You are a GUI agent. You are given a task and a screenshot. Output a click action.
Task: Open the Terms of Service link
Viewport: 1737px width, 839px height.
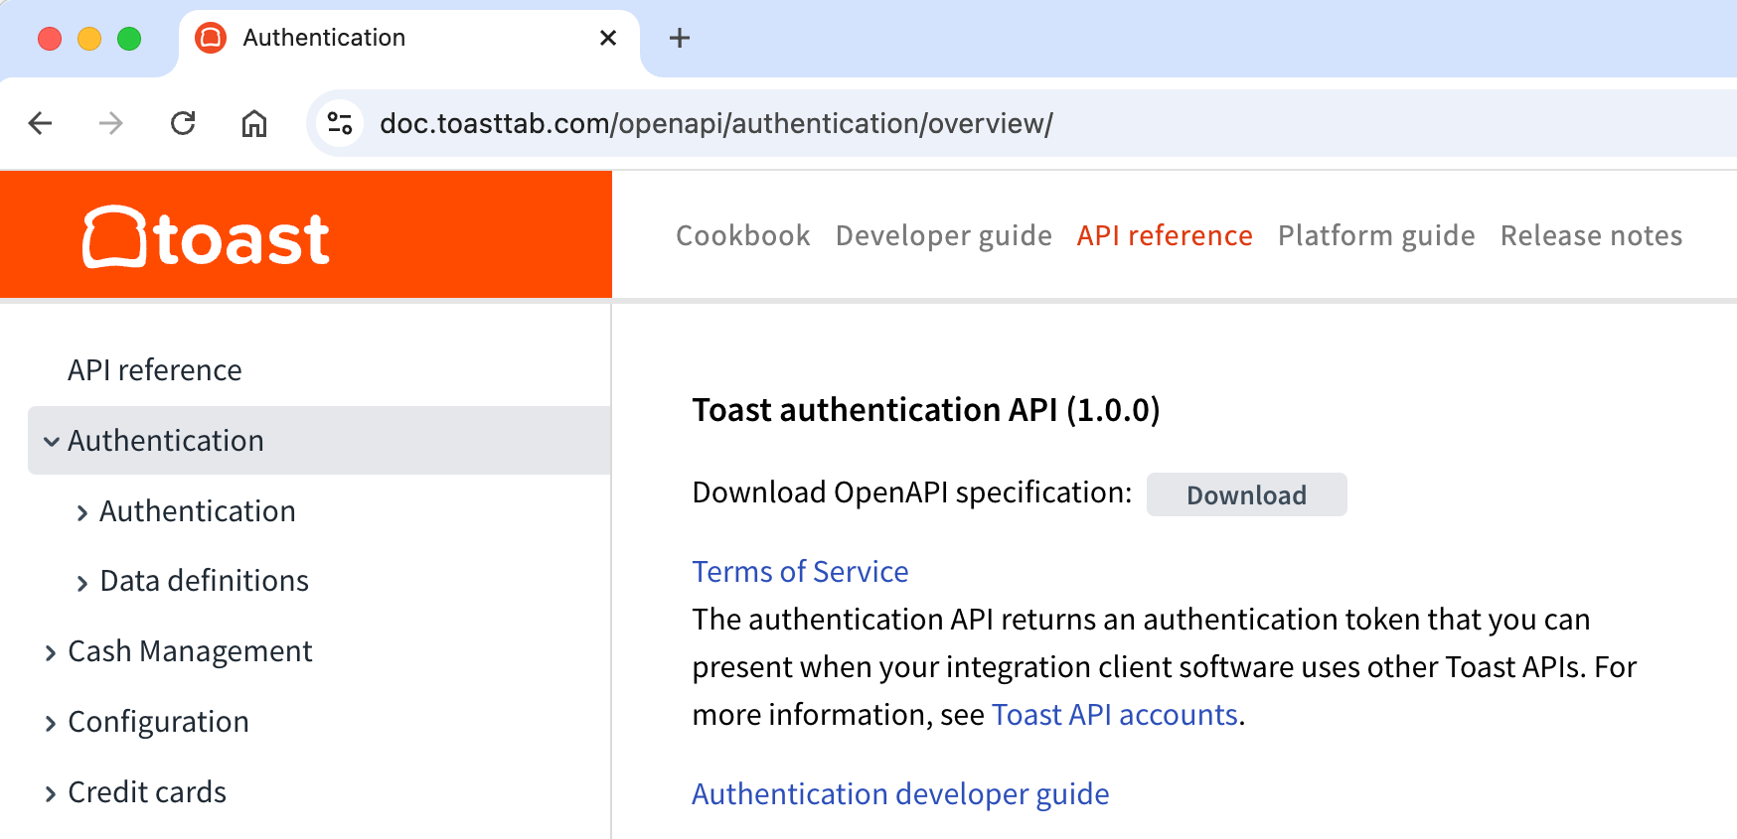pyautogui.click(x=800, y=572)
